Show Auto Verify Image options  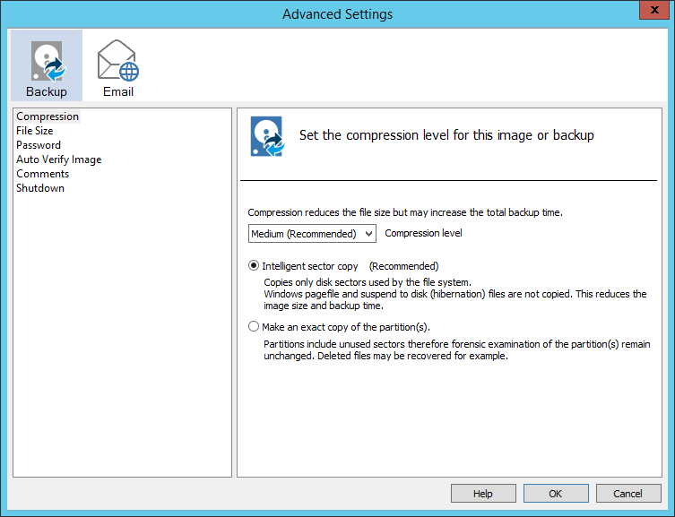[x=58, y=159]
